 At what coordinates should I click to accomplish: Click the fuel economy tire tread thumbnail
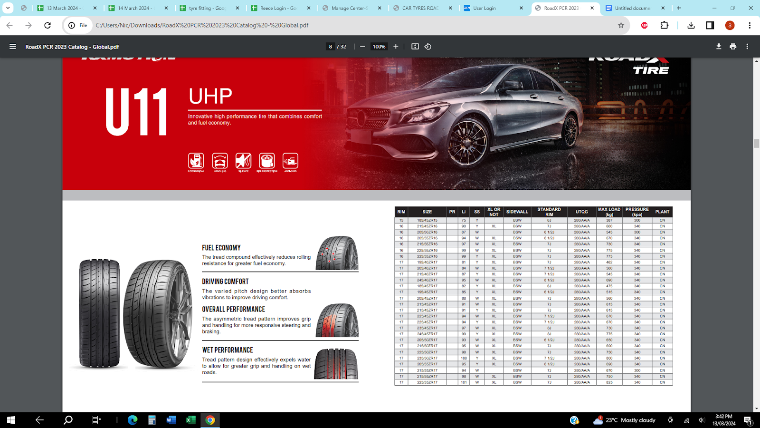coord(337,253)
